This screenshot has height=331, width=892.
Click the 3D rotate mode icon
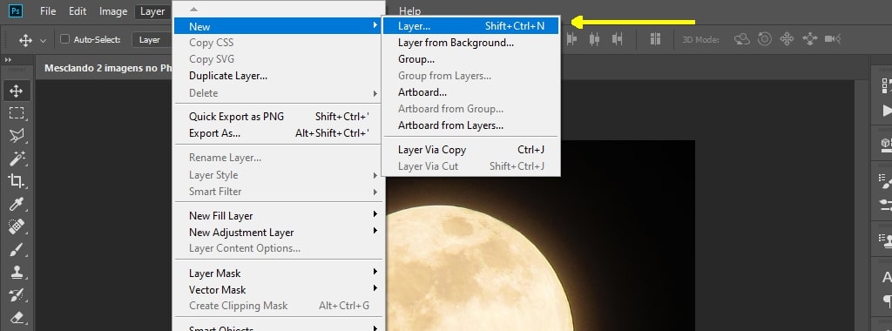tap(742, 39)
